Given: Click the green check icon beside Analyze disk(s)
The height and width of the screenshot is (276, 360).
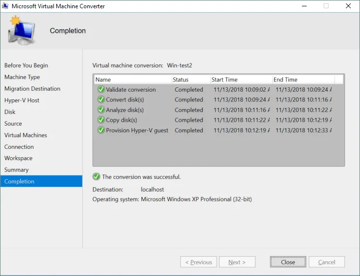Looking at the screenshot, I should (x=101, y=110).
